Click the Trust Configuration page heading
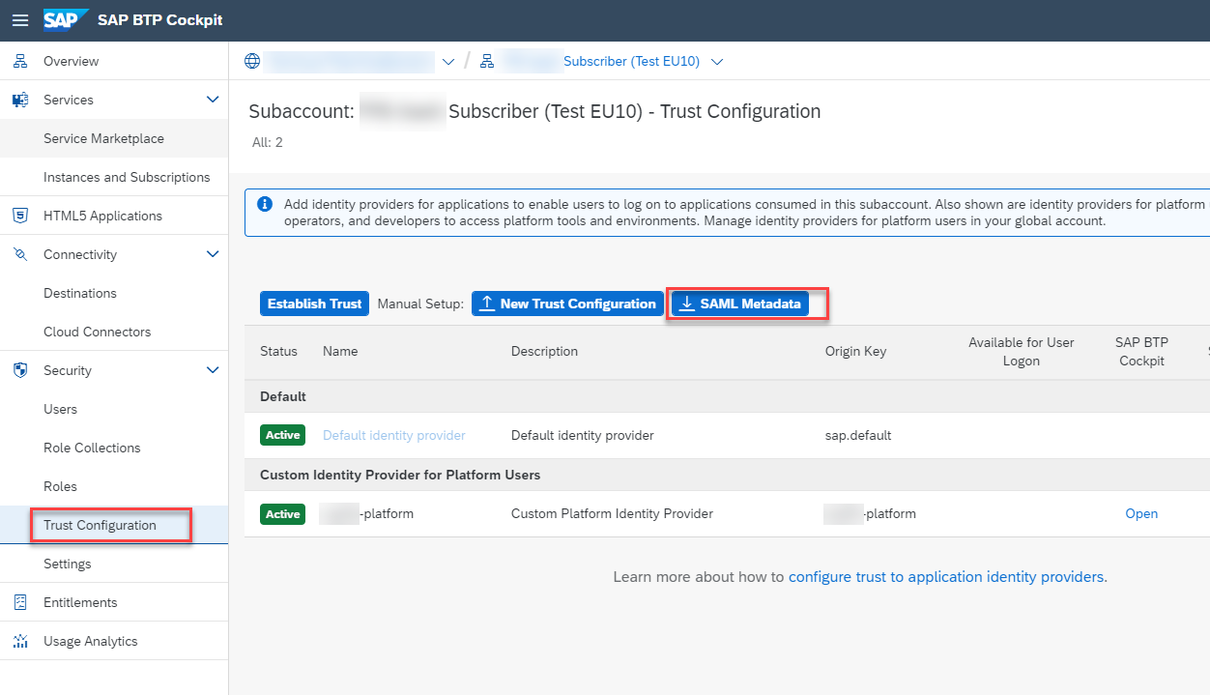The width and height of the screenshot is (1210, 695). [534, 111]
